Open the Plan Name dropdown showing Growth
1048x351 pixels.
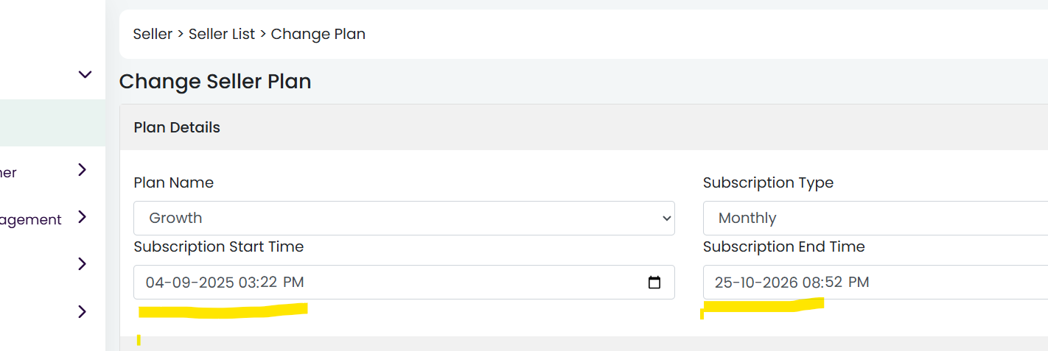[x=404, y=218]
